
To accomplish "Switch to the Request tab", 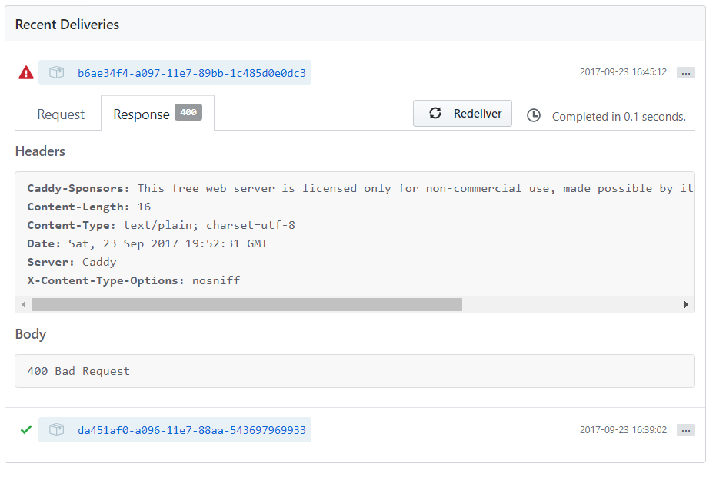I will click(x=60, y=114).
